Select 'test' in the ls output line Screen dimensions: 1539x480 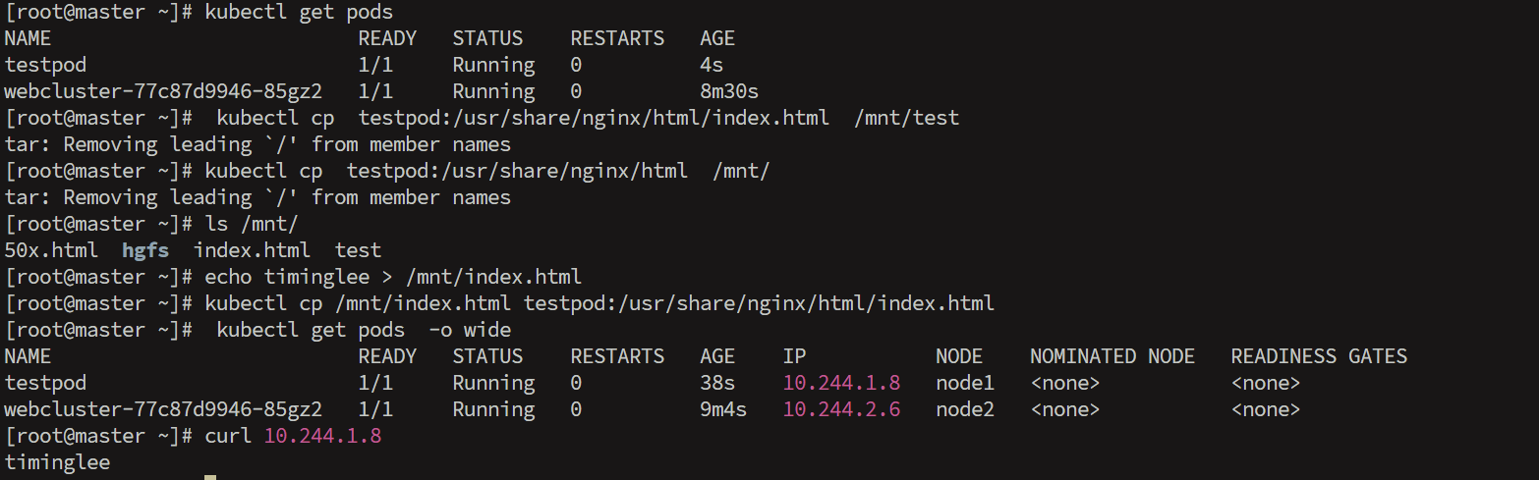coord(358,251)
